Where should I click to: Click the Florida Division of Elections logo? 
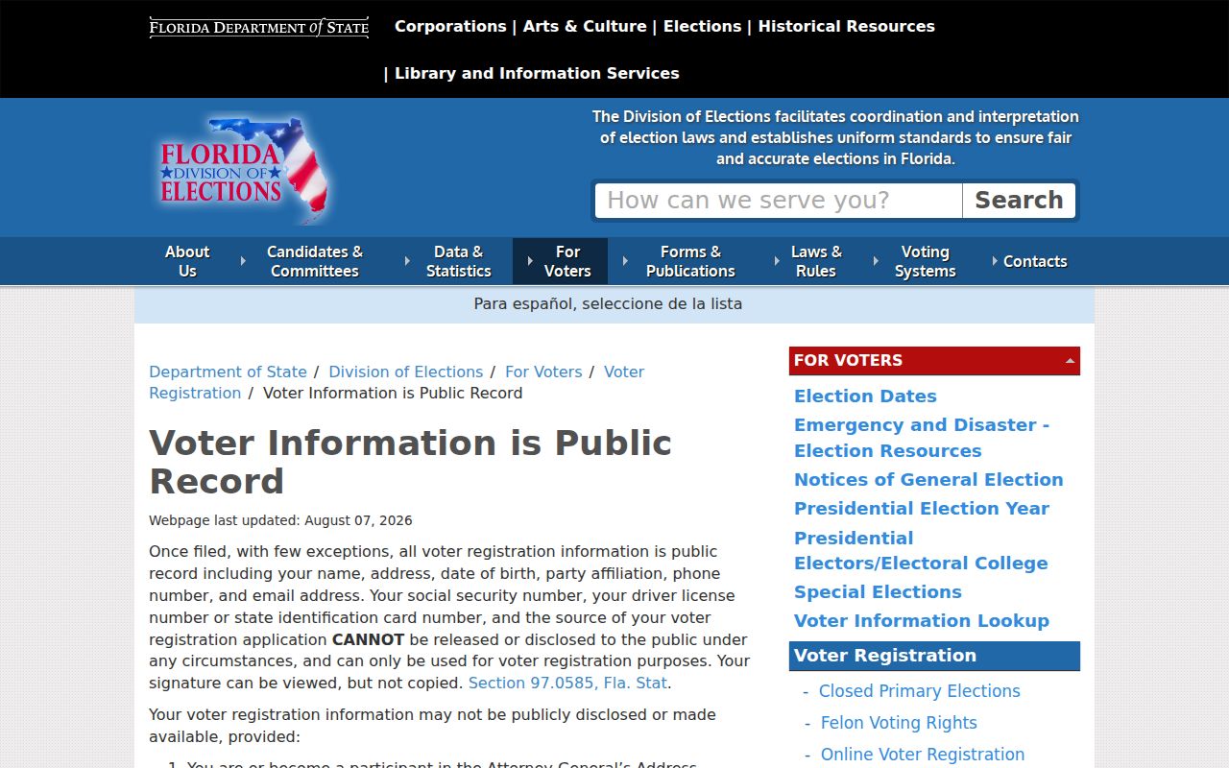pos(243,169)
